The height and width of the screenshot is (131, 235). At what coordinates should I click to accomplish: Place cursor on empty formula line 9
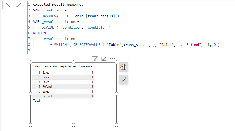132,50
